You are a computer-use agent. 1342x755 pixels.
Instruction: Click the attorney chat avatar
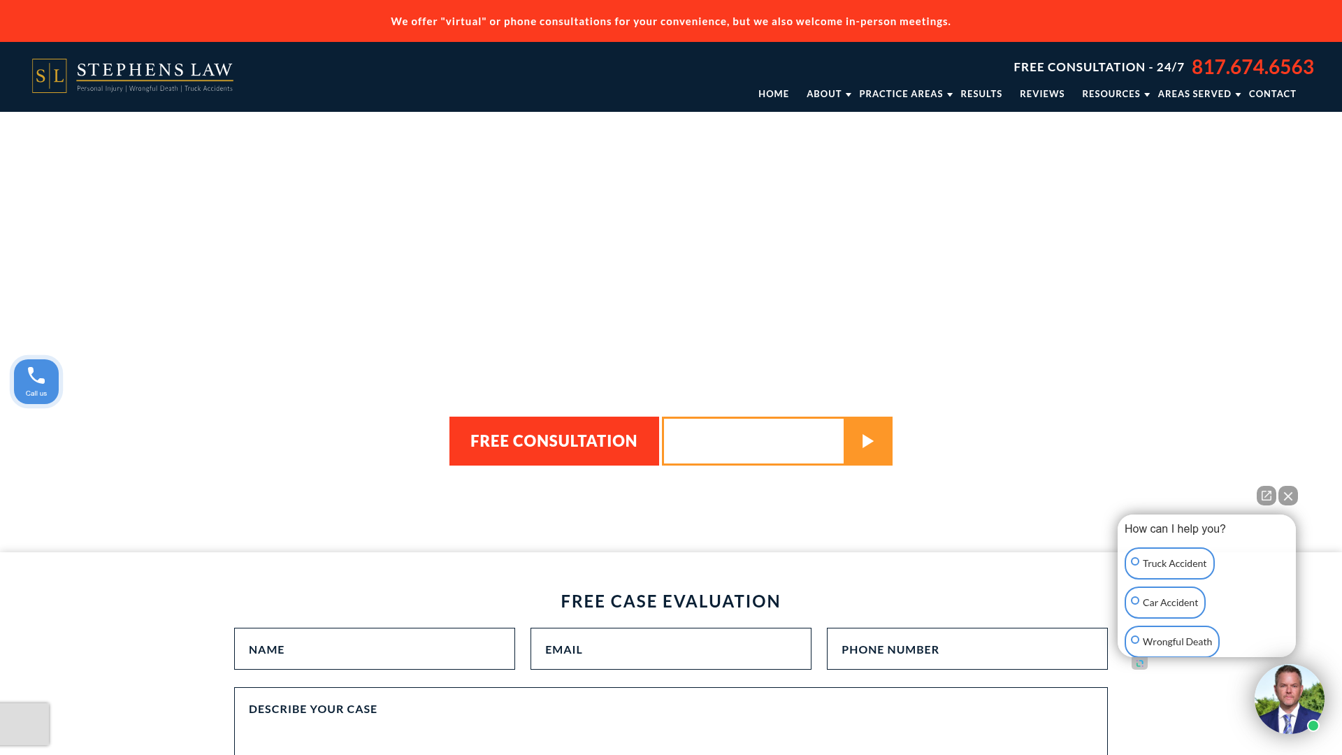(1289, 698)
